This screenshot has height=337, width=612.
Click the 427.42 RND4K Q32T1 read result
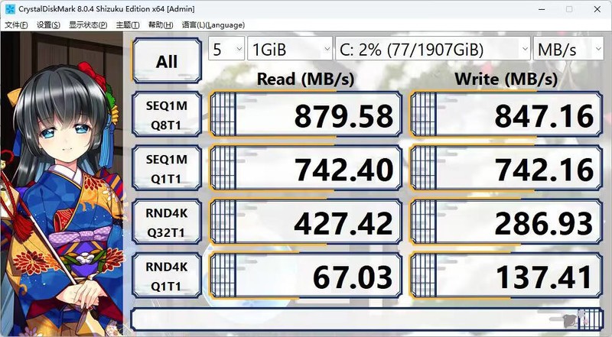[x=305, y=222]
